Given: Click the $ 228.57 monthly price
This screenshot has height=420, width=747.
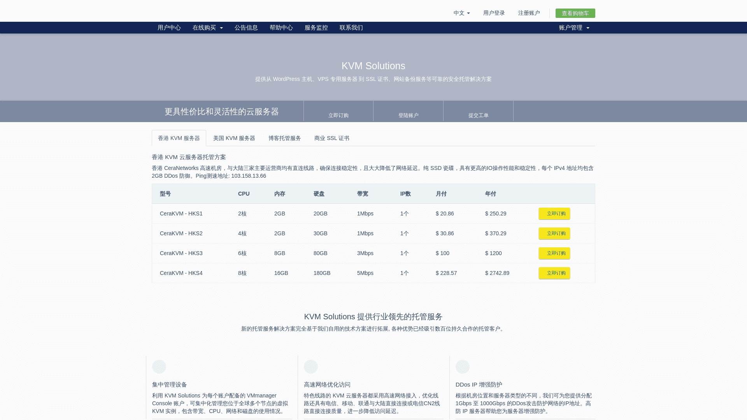Looking at the screenshot, I should (446, 273).
